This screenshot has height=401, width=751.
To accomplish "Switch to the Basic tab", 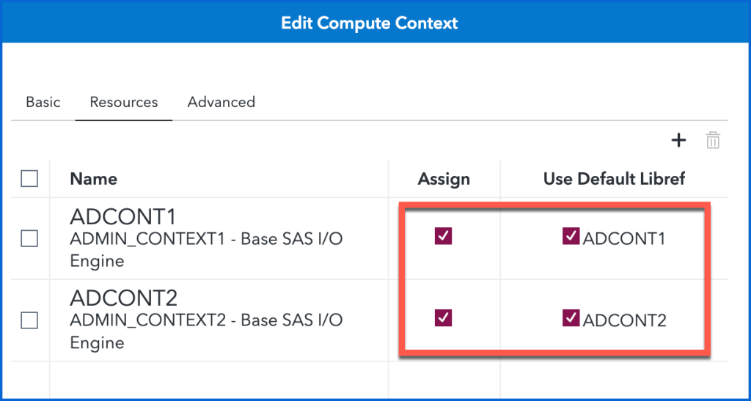I will (43, 102).
